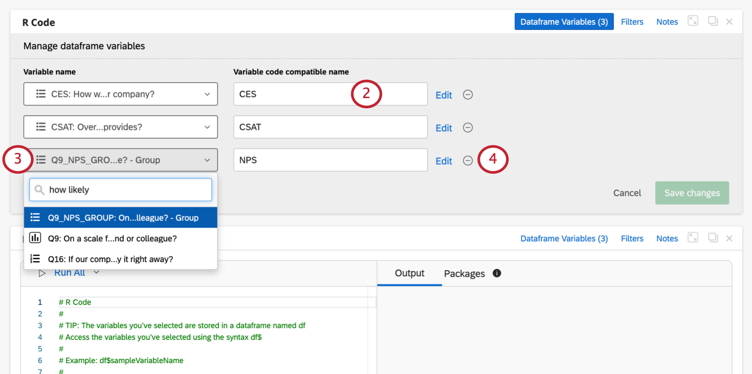Edit the CSAT code compatible name
The height and width of the screenshot is (374, 752).
pyautogui.click(x=444, y=128)
